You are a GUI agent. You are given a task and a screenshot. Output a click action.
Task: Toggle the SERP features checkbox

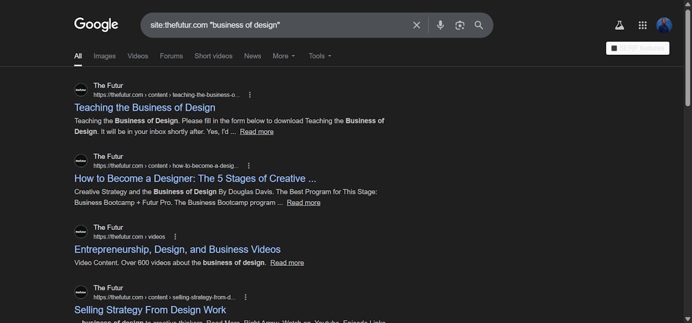click(x=614, y=48)
